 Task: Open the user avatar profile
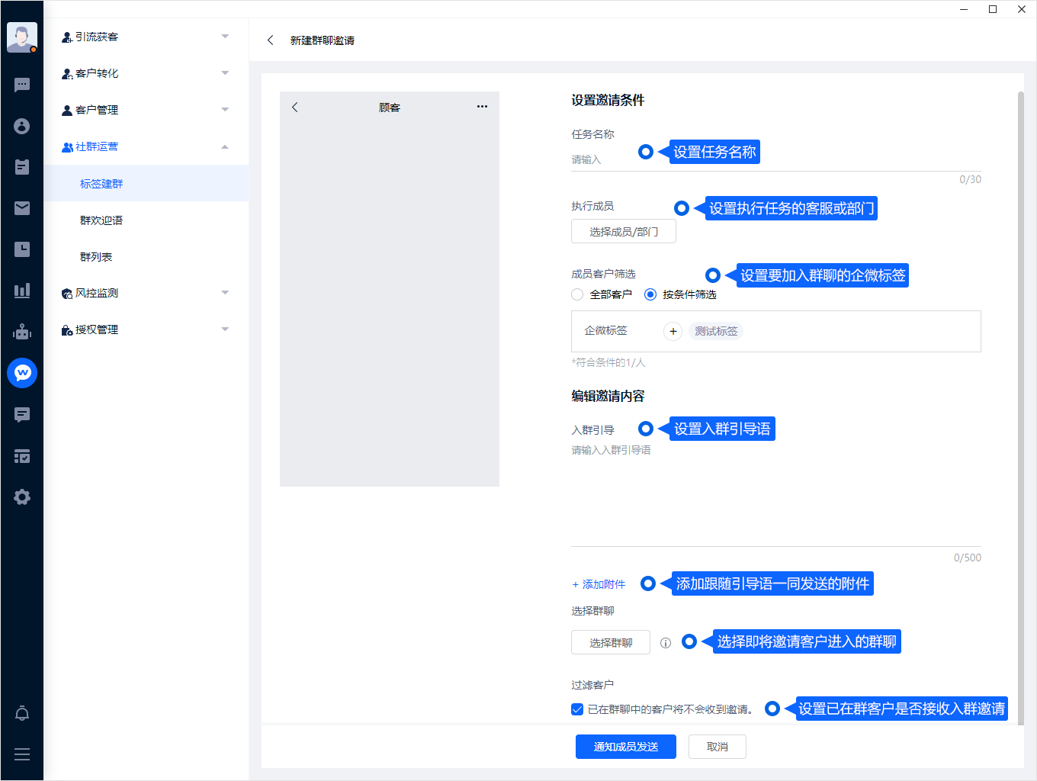click(22, 37)
